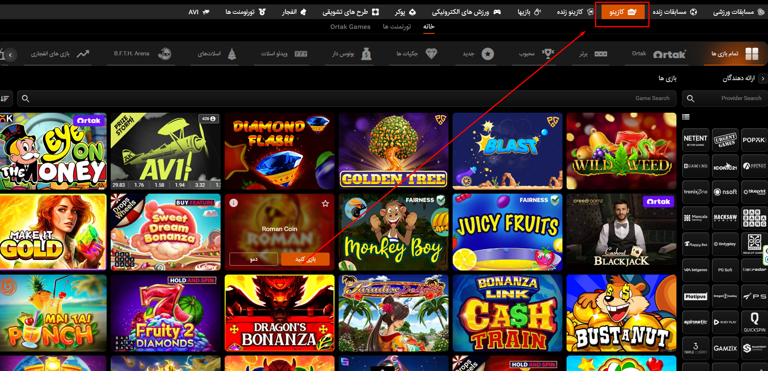Image resolution: width=768 pixels, height=371 pixels.
Task: Favorite Roman Coin with the star icon
Action: pos(325,203)
